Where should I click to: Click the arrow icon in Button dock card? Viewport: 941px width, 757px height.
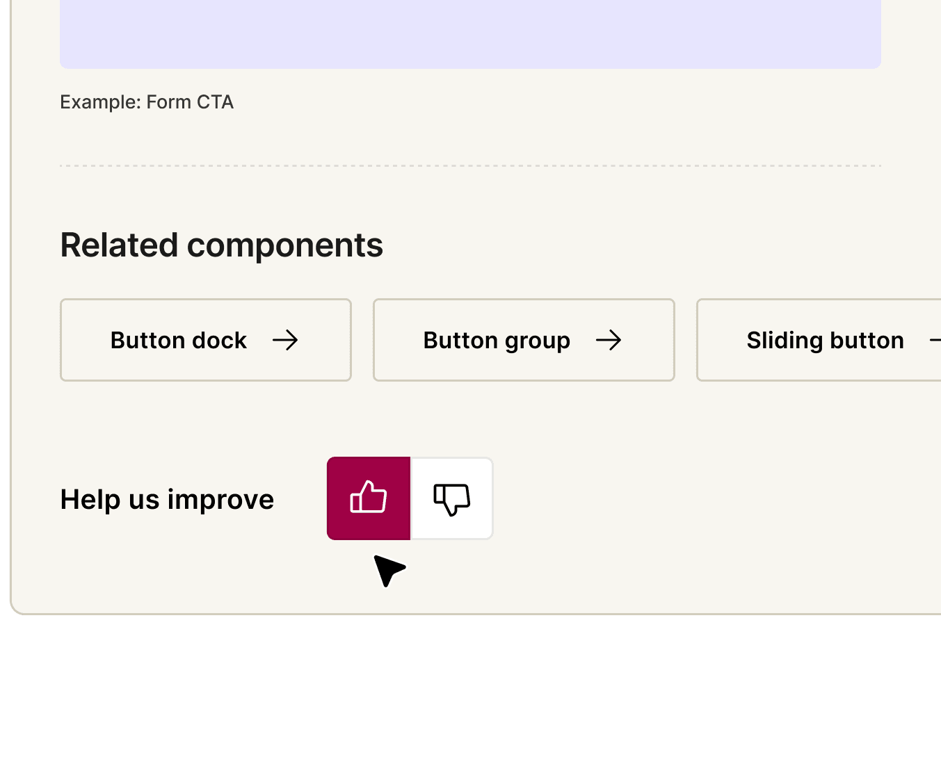click(285, 340)
